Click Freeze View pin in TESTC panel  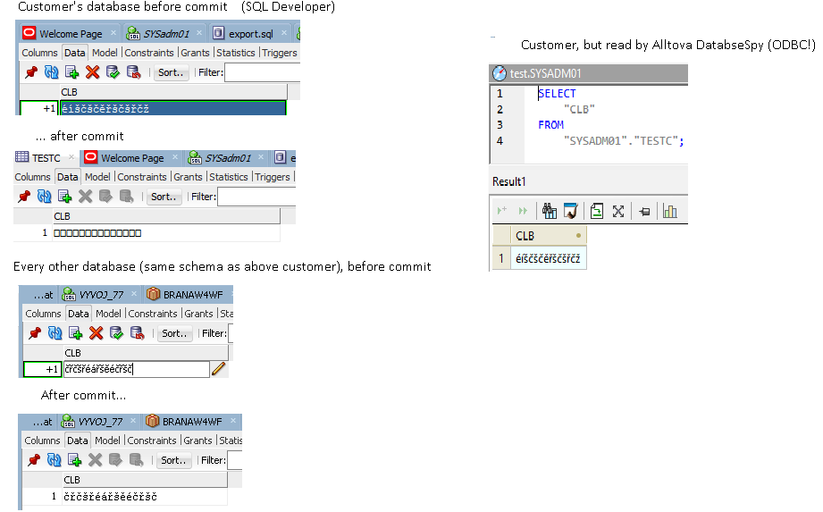[x=24, y=197]
